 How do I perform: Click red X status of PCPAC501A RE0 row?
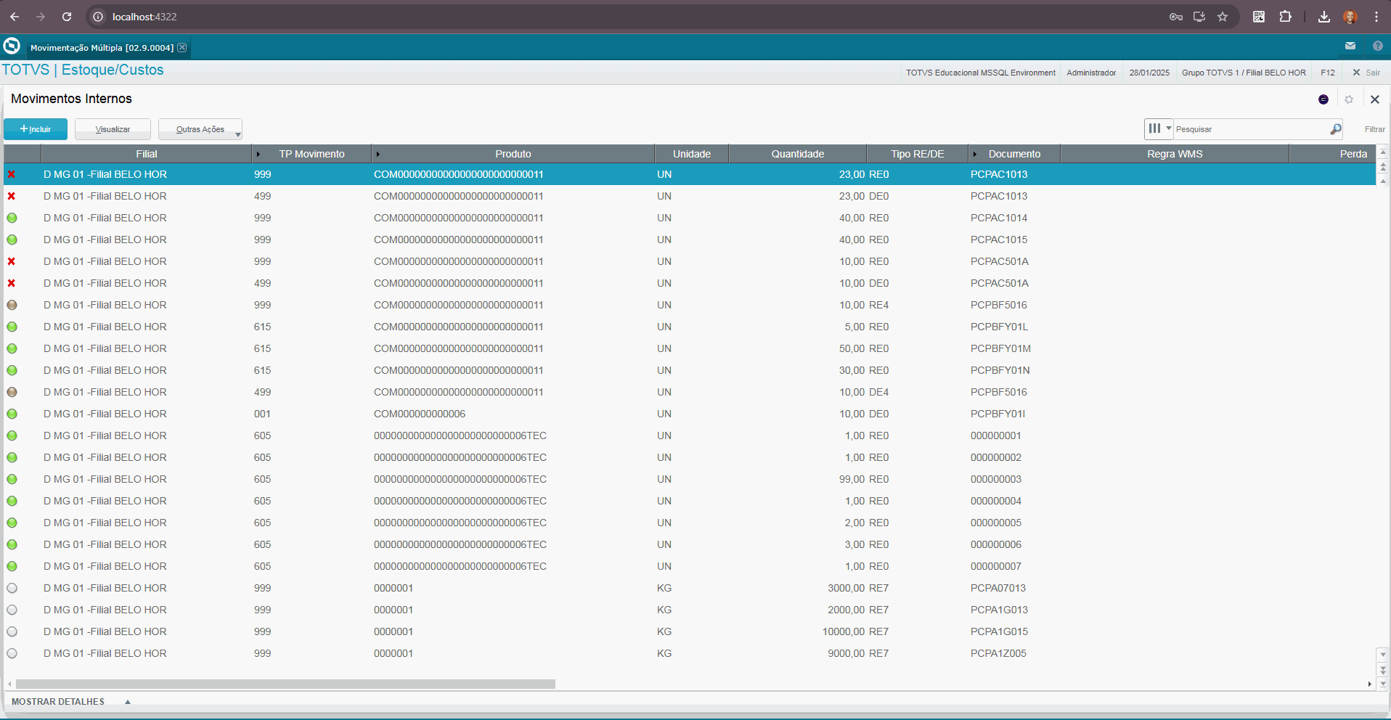point(12,261)
